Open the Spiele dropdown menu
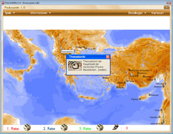The width and height of the screenshot is (173, 134). 10,13
